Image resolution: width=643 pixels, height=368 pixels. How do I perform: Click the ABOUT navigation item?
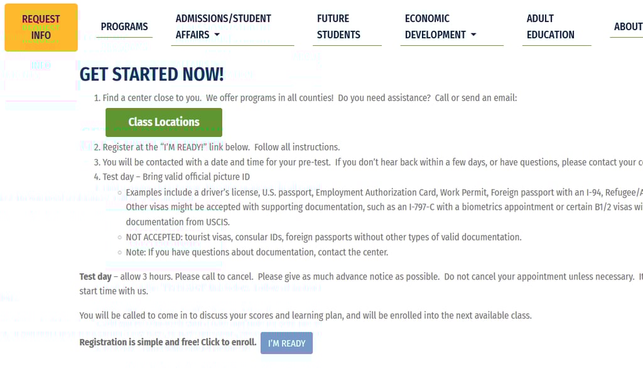click(627, 26)
